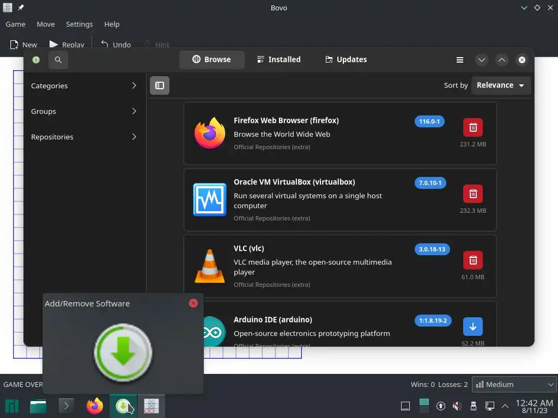
Task: Maximize the Pamac window with up chevron
Action: 502,60
